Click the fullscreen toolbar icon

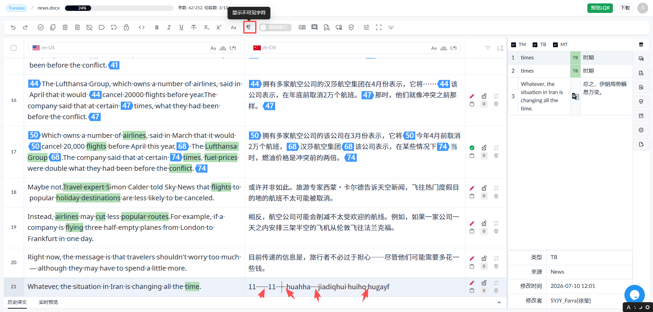pyautogui.click(x=379, y=27)
